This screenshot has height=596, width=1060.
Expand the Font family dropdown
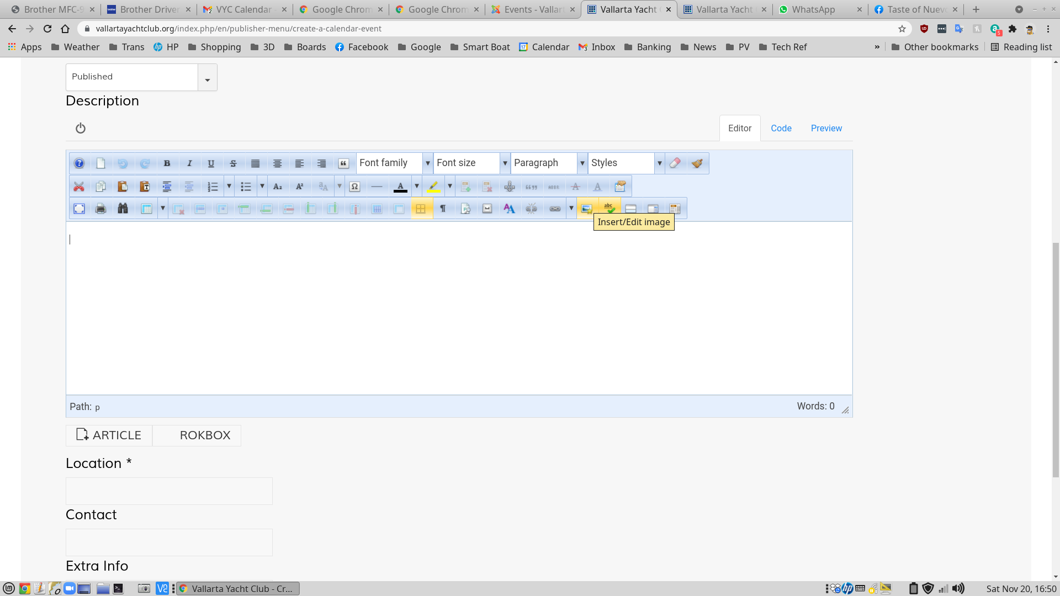coord(427,163)
